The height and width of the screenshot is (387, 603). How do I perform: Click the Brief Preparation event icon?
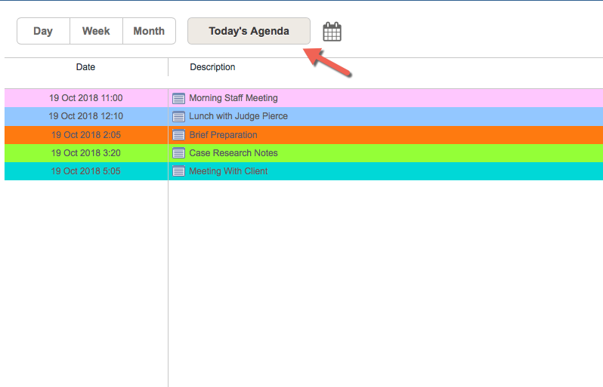[x=178, y=135]
